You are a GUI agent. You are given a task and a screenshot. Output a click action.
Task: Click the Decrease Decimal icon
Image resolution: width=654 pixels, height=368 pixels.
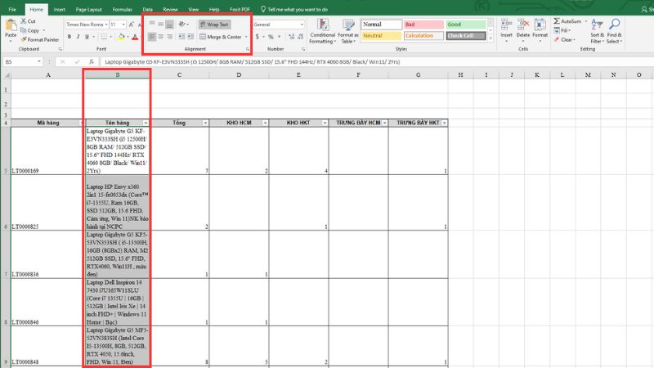tap(300, 37)
